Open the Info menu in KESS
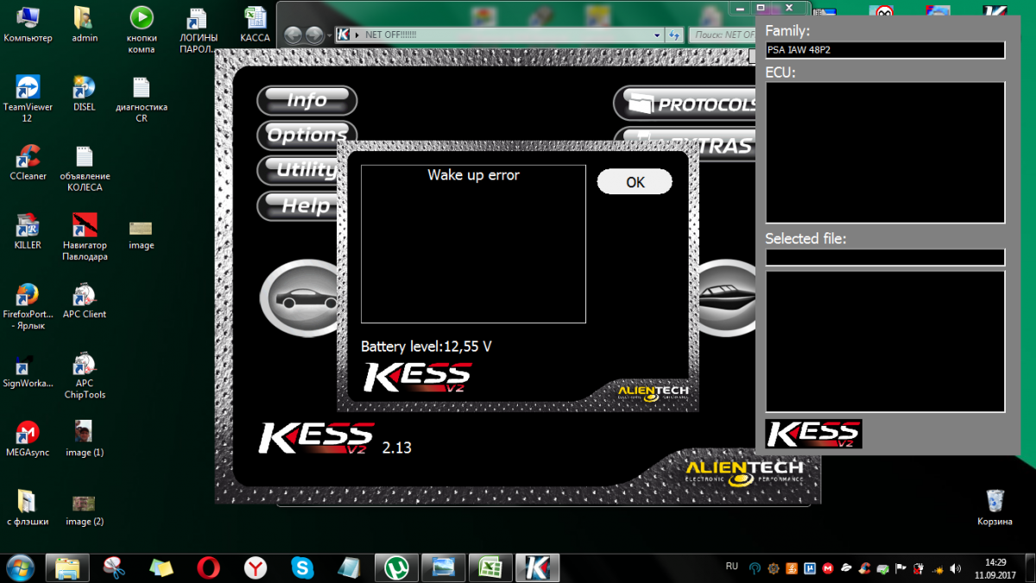The image size is (1036, 583). [x=307, y=100]
